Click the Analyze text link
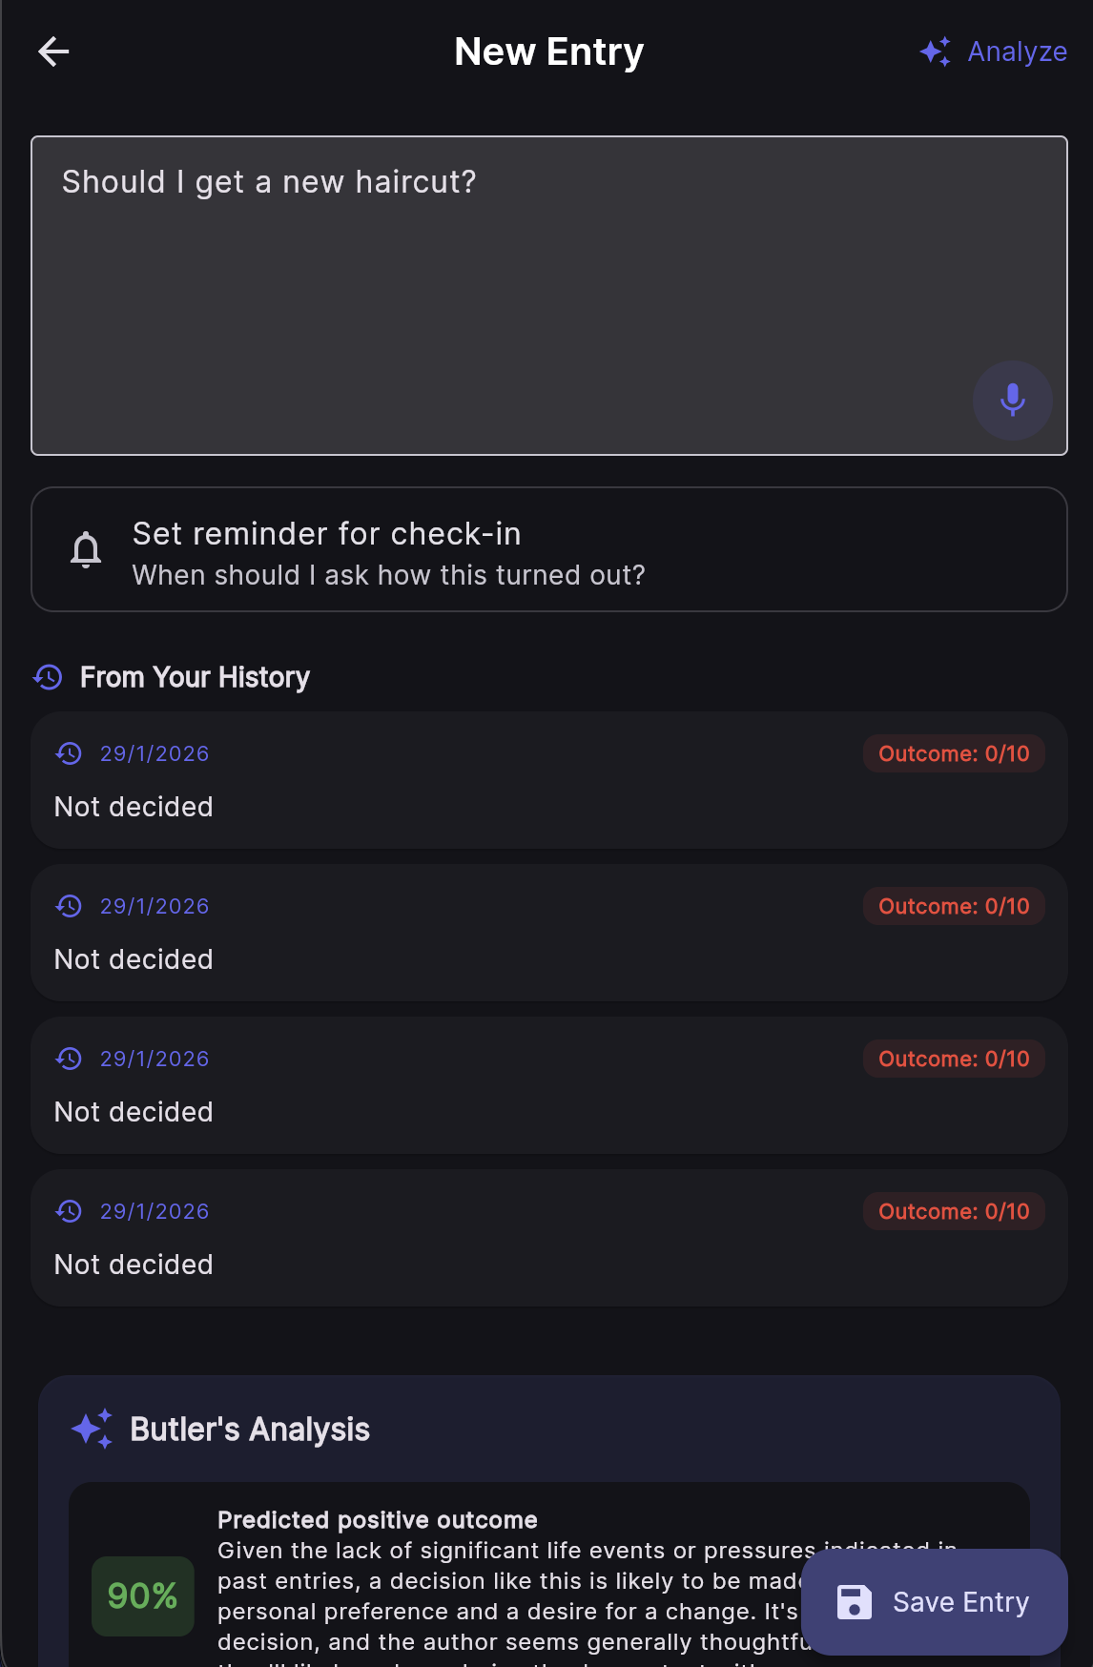 (x=1017, y=51)
